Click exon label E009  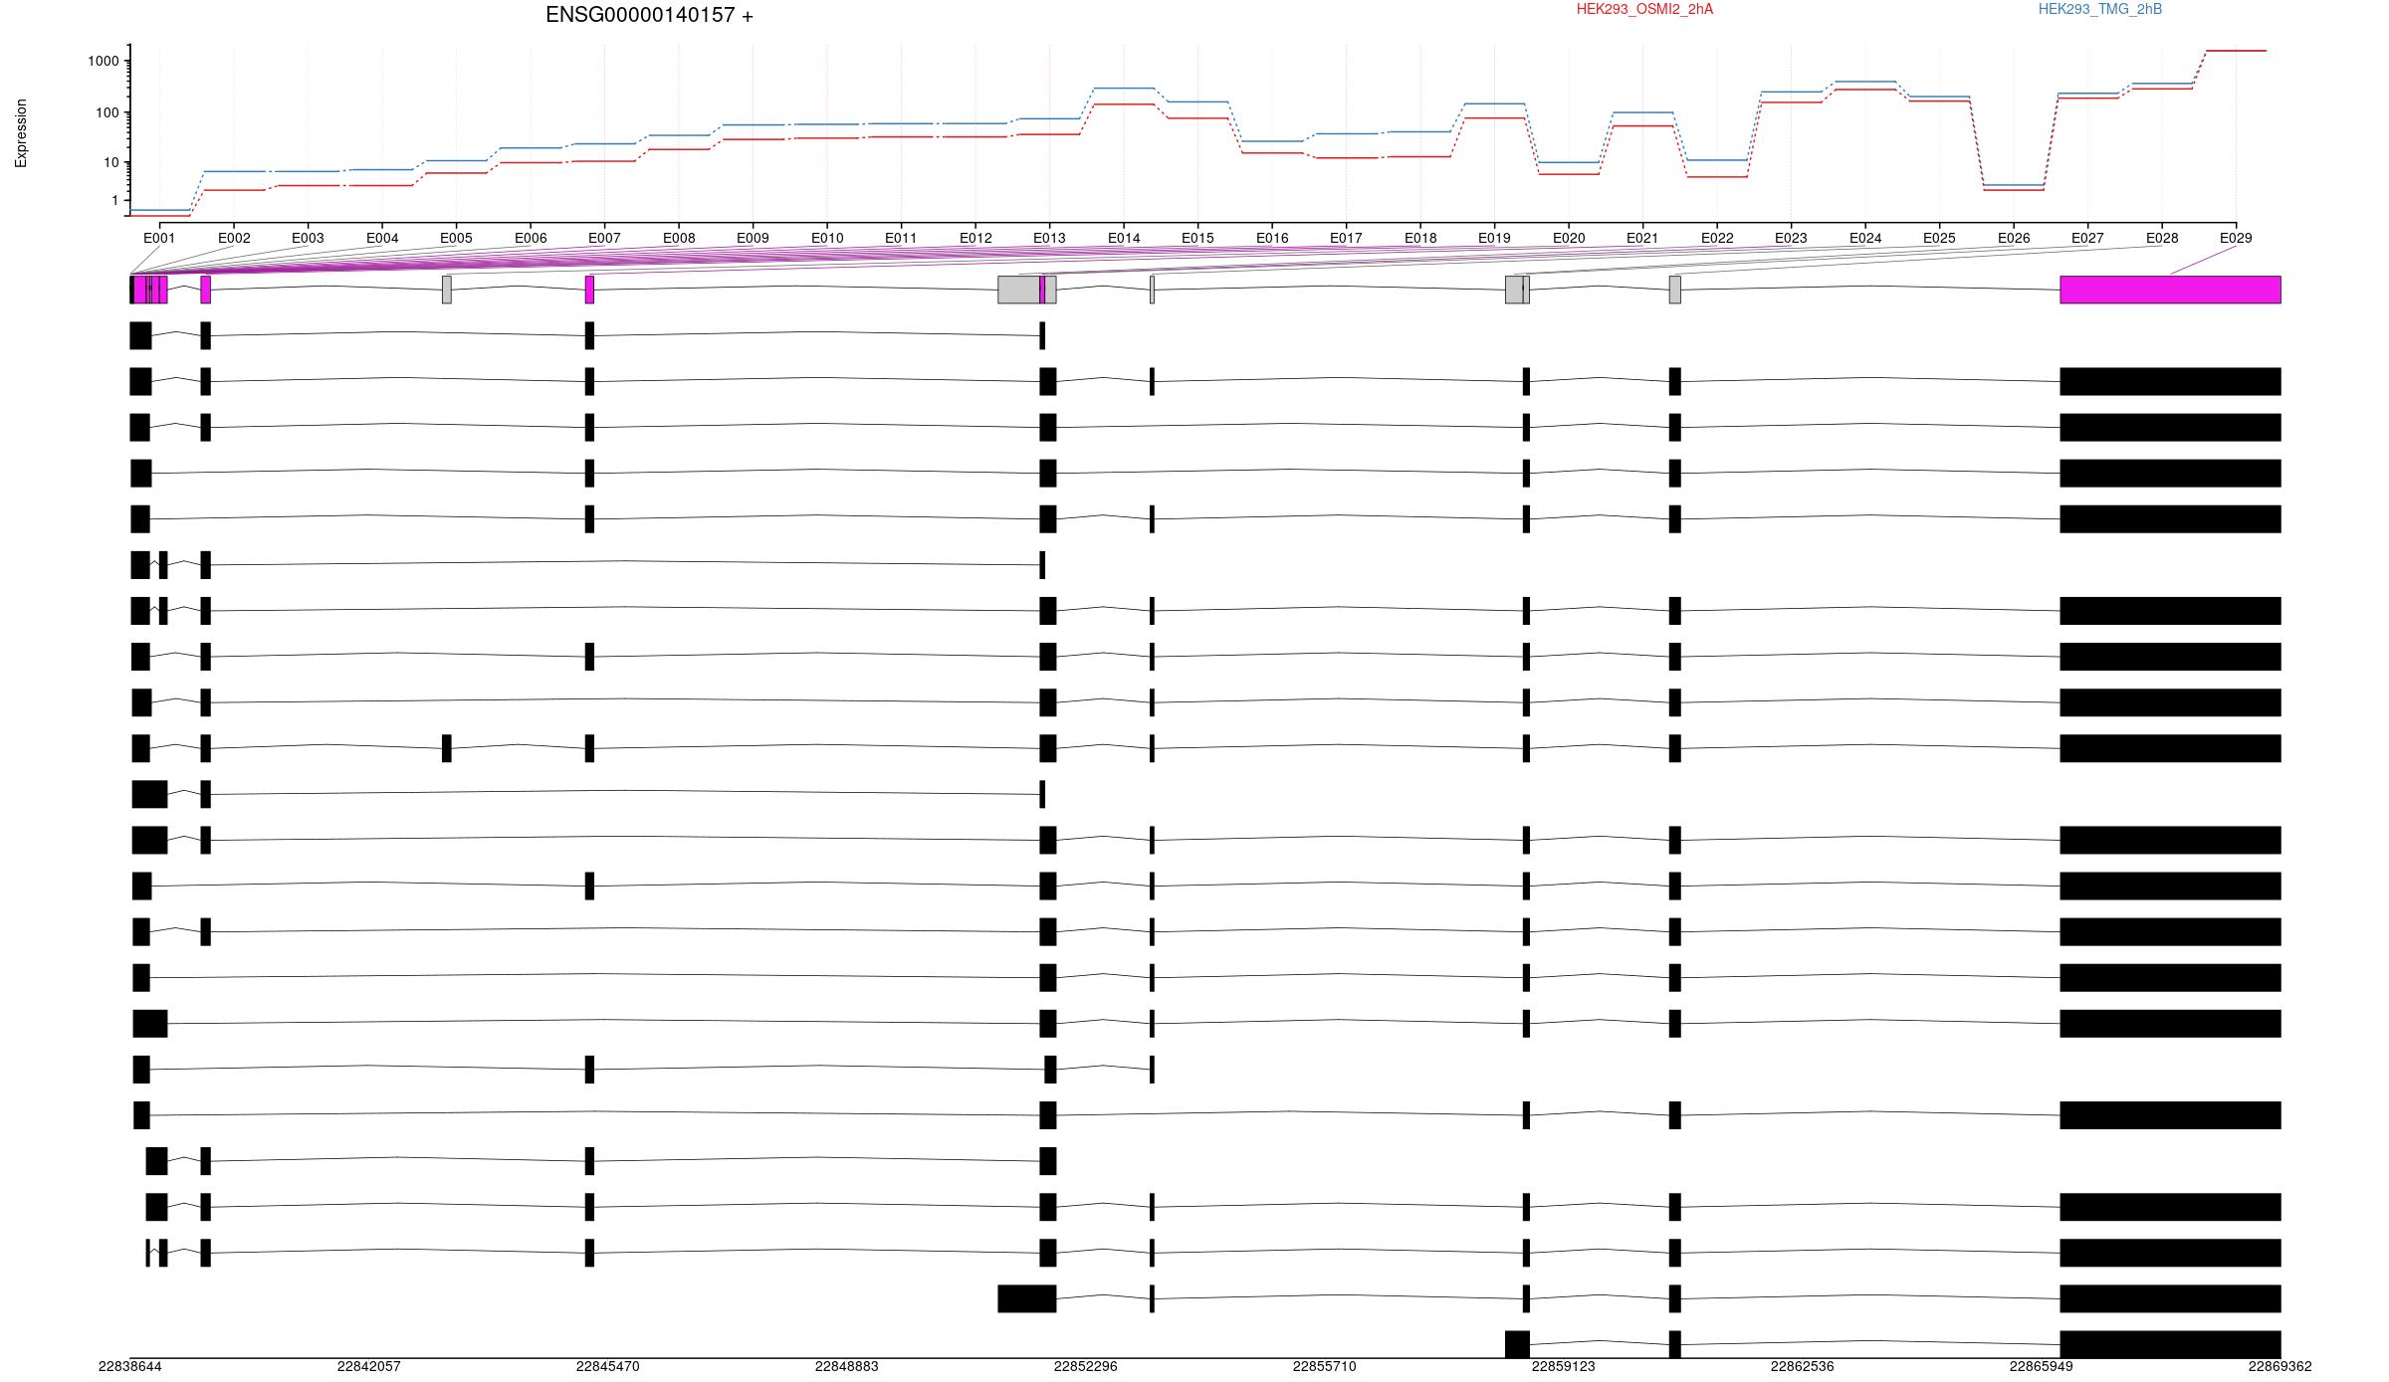pos(753,238)
